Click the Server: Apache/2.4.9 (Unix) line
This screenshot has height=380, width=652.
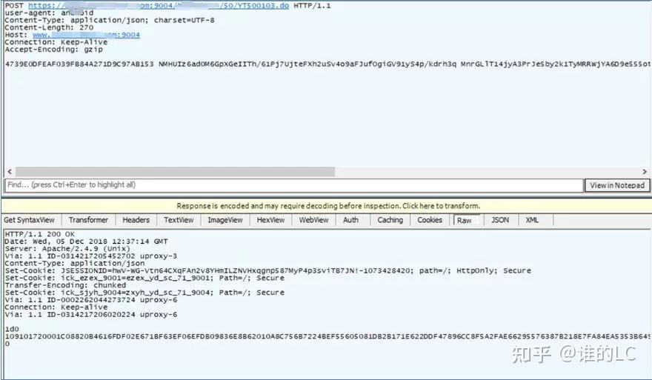(x=67, y=249)
